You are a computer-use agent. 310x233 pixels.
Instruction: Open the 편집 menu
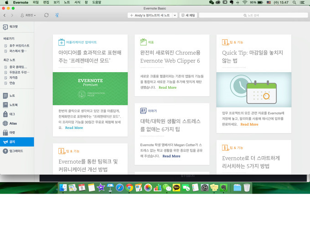46,2
